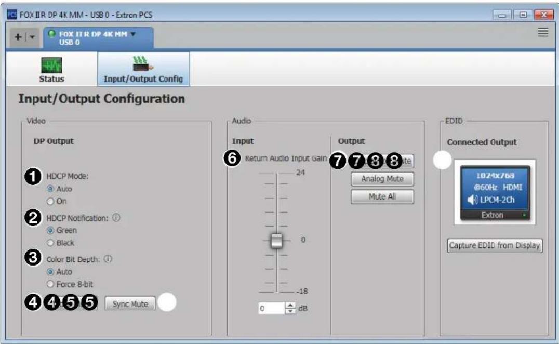Open the Status tab
This screenshot has height=344, width=559.
point(51,69)
